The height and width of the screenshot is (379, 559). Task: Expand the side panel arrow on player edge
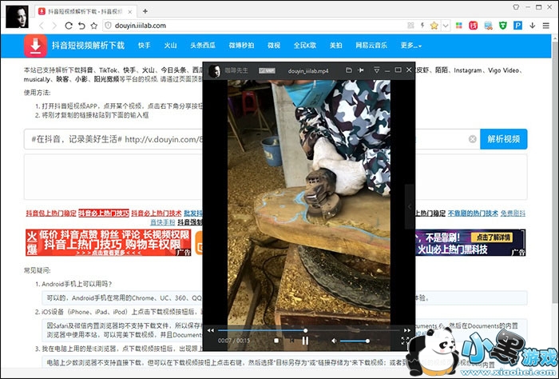pos(410,206)
